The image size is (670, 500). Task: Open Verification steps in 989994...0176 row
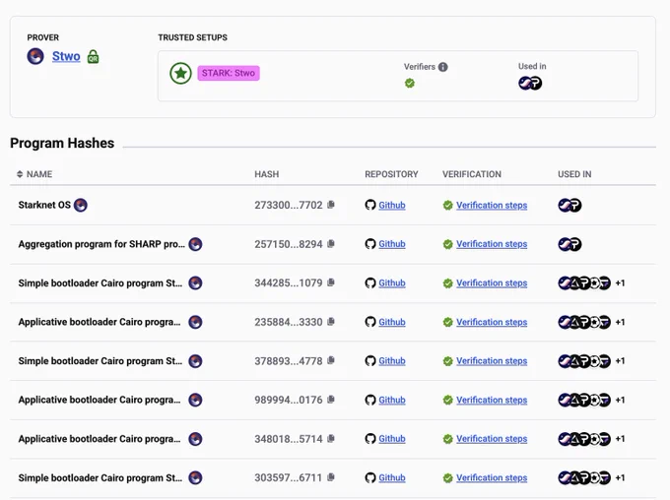point(492,400)
